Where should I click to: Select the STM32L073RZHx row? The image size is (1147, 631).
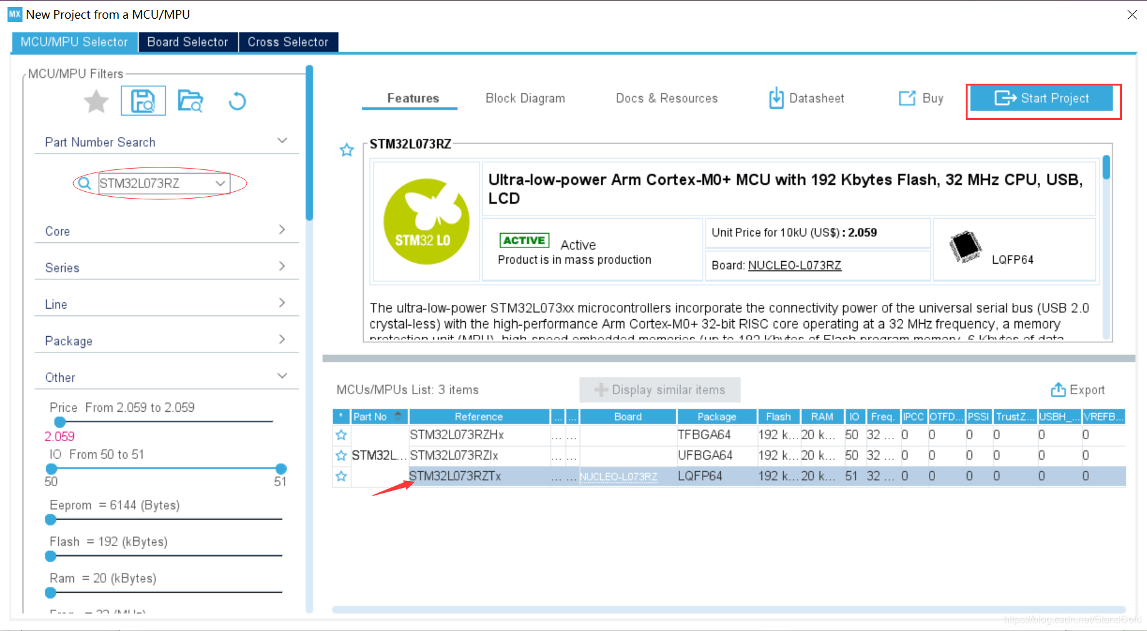coord(729,435)
